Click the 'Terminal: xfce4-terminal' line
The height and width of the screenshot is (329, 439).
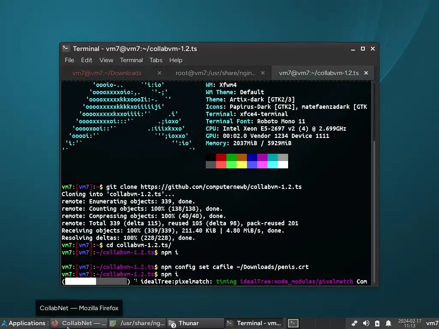point(247,114)
